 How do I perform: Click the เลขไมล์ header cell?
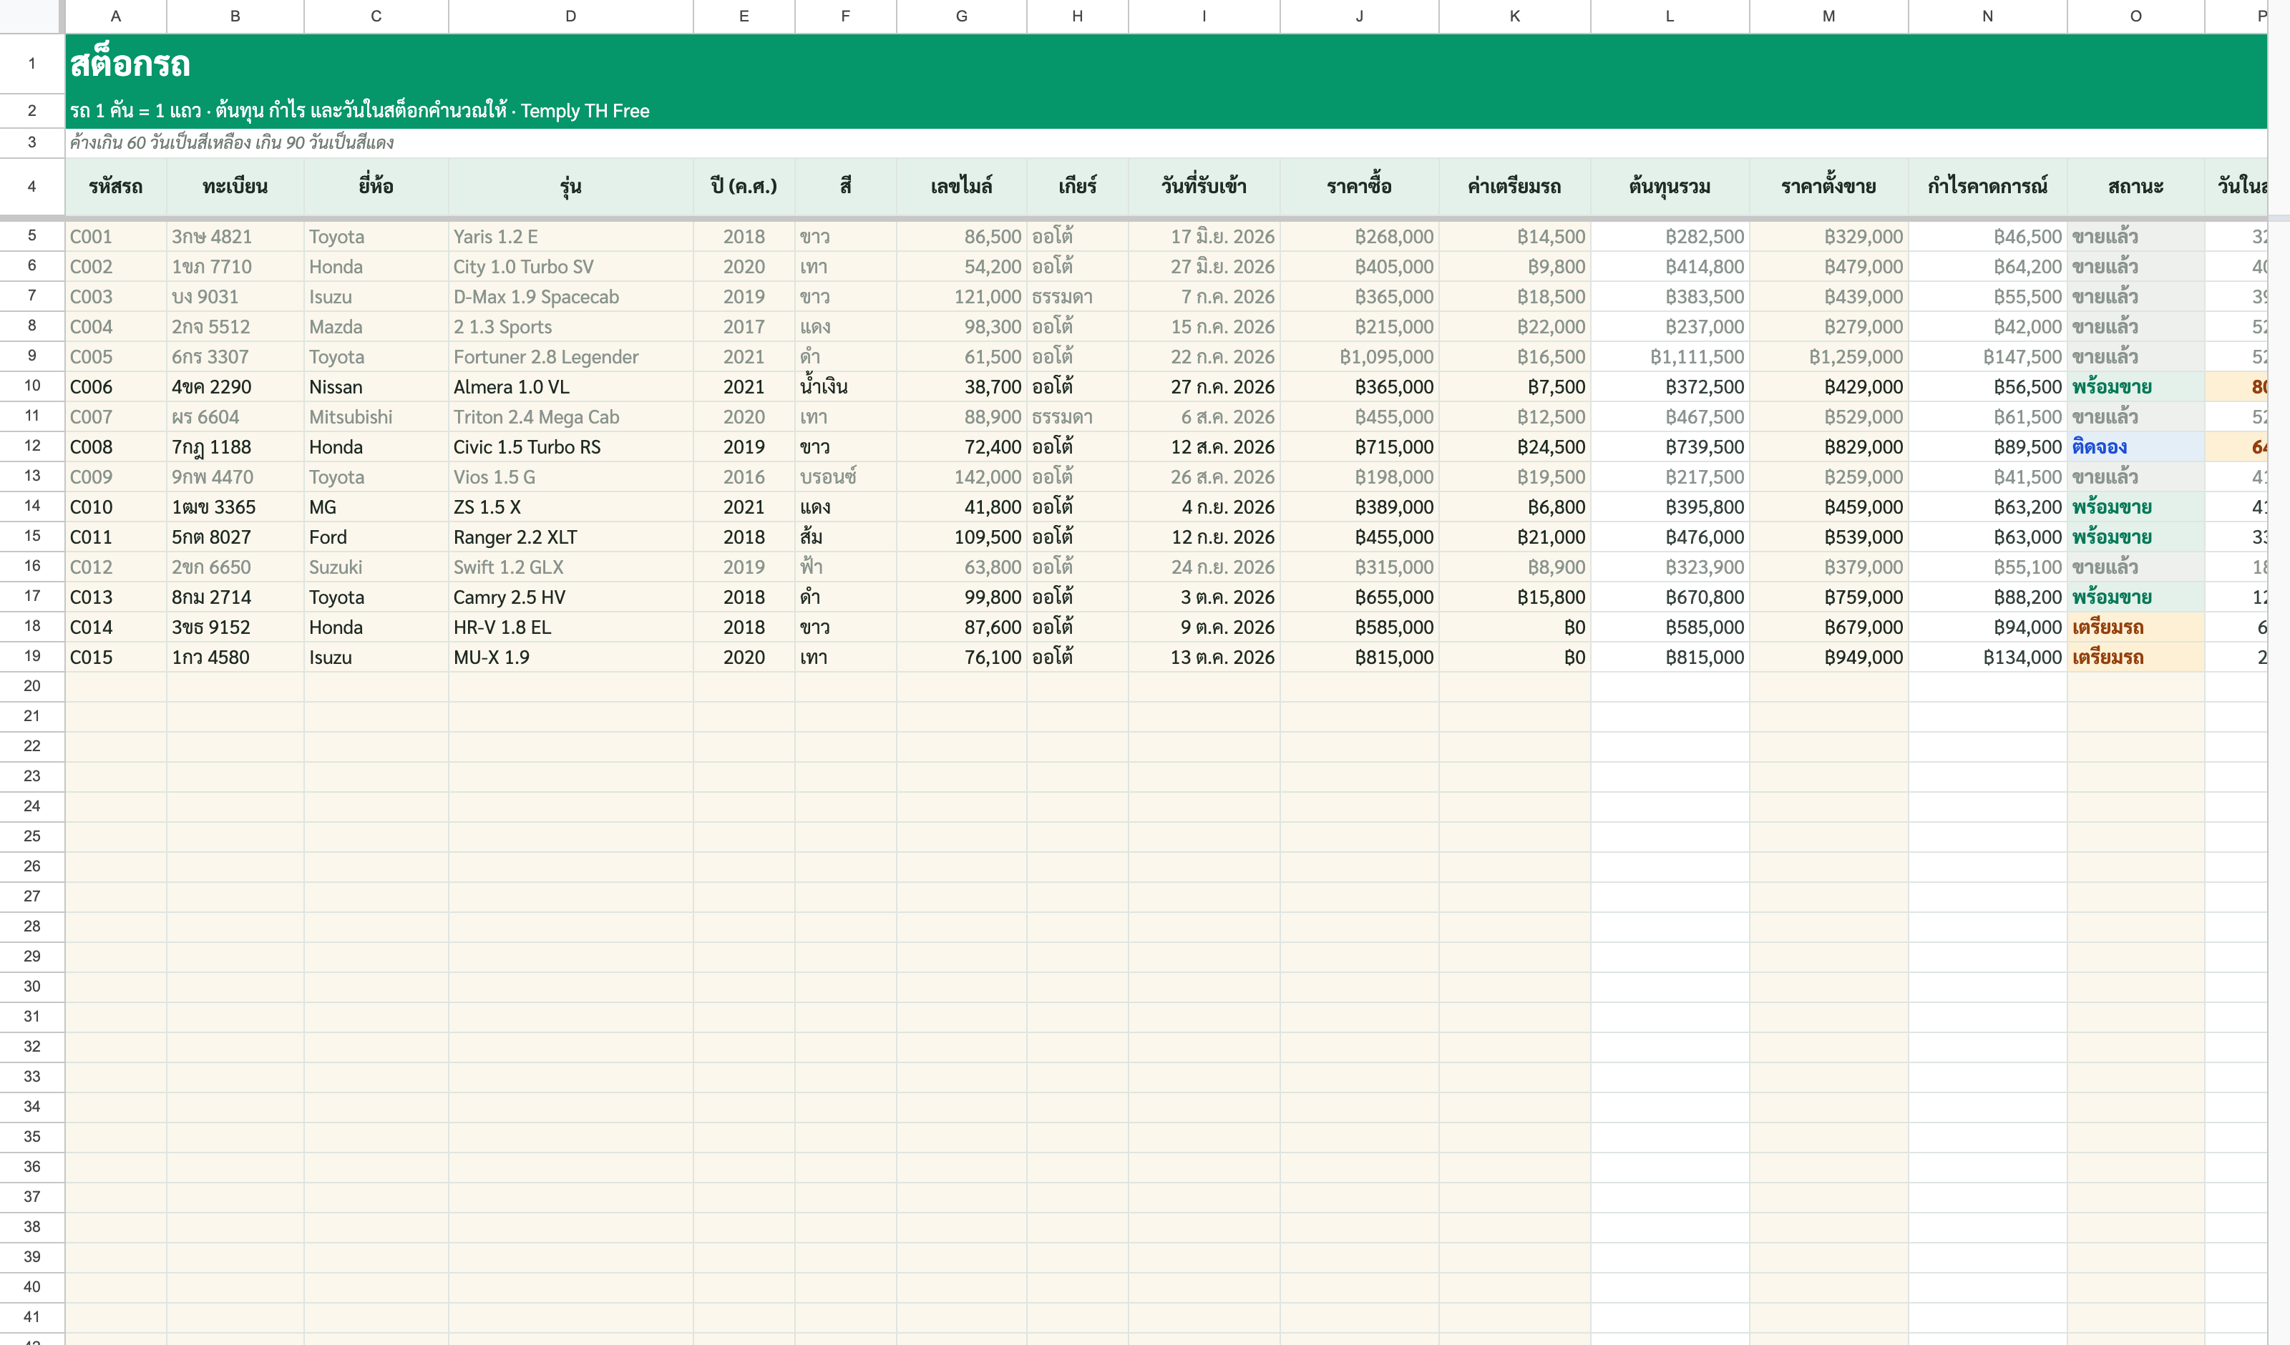pyautogui.click(x=960, y=186)
